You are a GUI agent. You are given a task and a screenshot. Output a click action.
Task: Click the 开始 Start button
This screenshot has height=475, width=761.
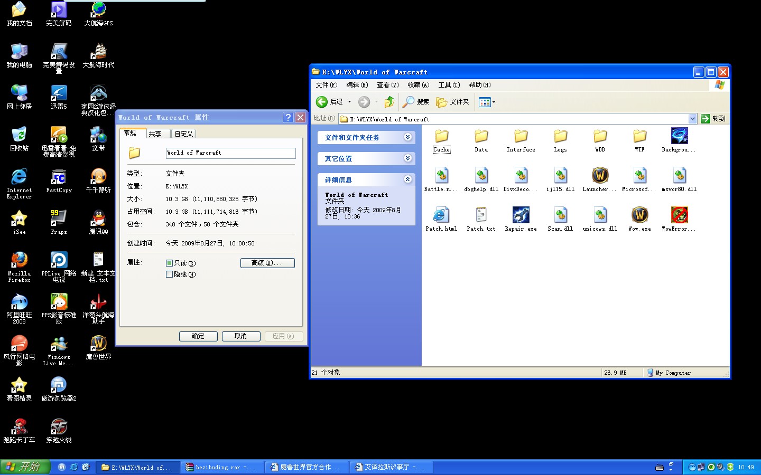[25, 467]
